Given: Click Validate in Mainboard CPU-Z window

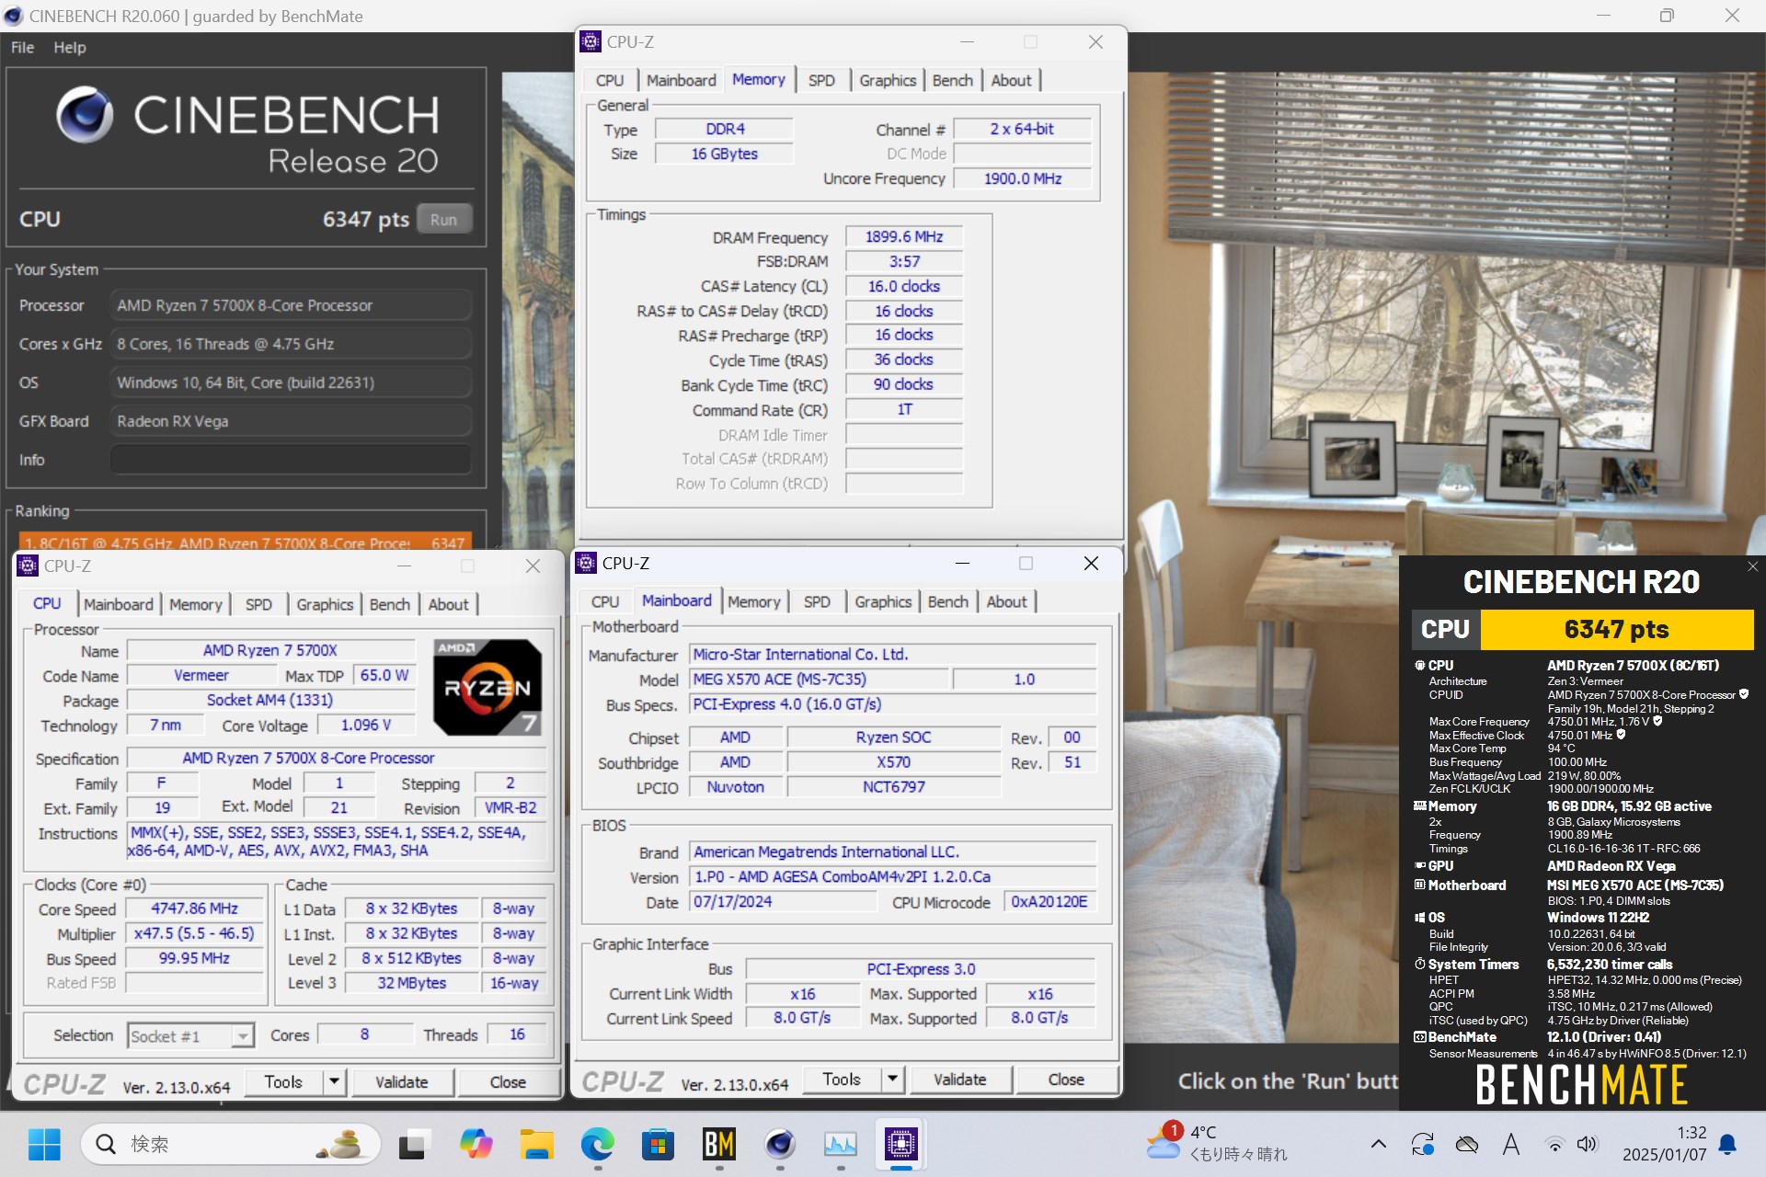Looking at the screenshot, I should pos(960,1080).
